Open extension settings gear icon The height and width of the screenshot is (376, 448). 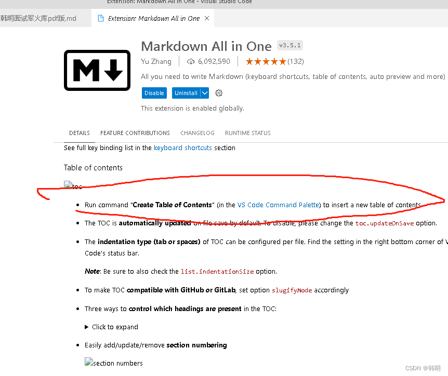(219, 93)
